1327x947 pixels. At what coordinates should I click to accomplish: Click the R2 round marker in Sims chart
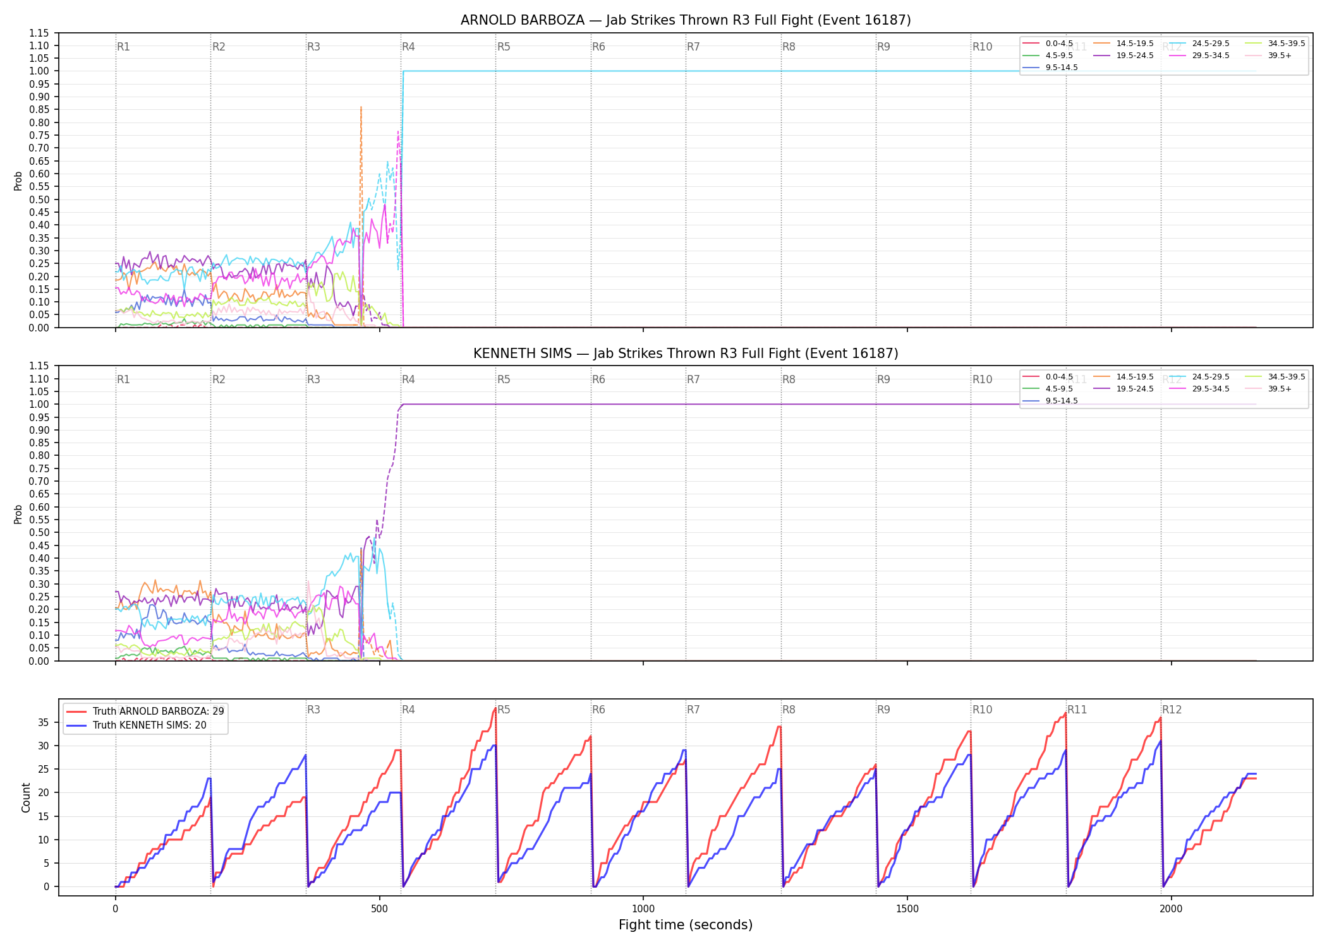coord(219,379)
